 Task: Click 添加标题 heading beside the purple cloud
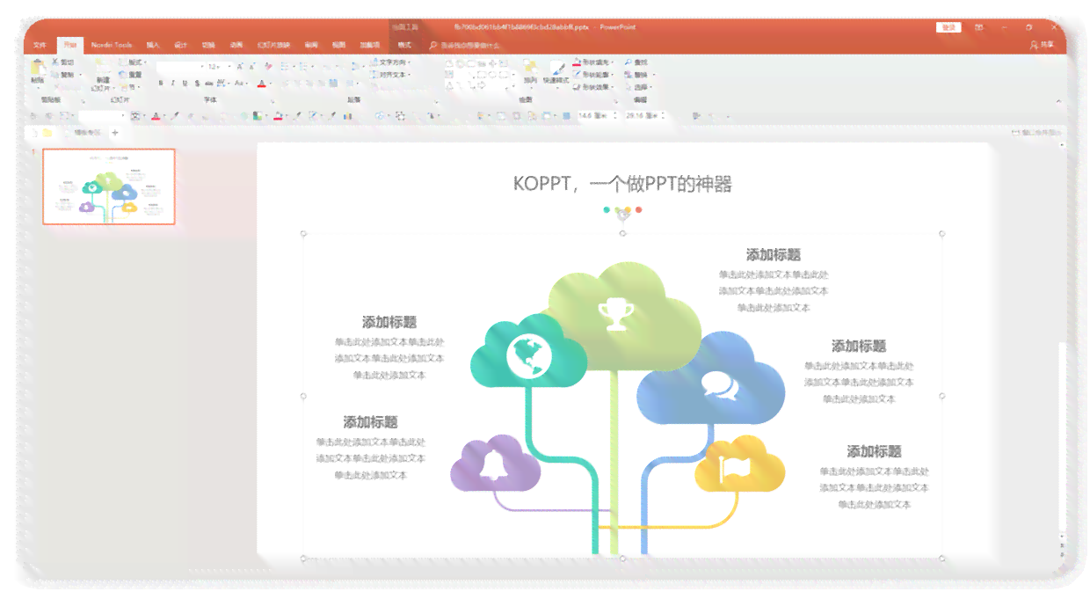coord(370,422)
